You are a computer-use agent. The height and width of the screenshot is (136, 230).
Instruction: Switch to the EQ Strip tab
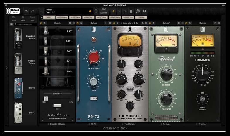[141, 18]
